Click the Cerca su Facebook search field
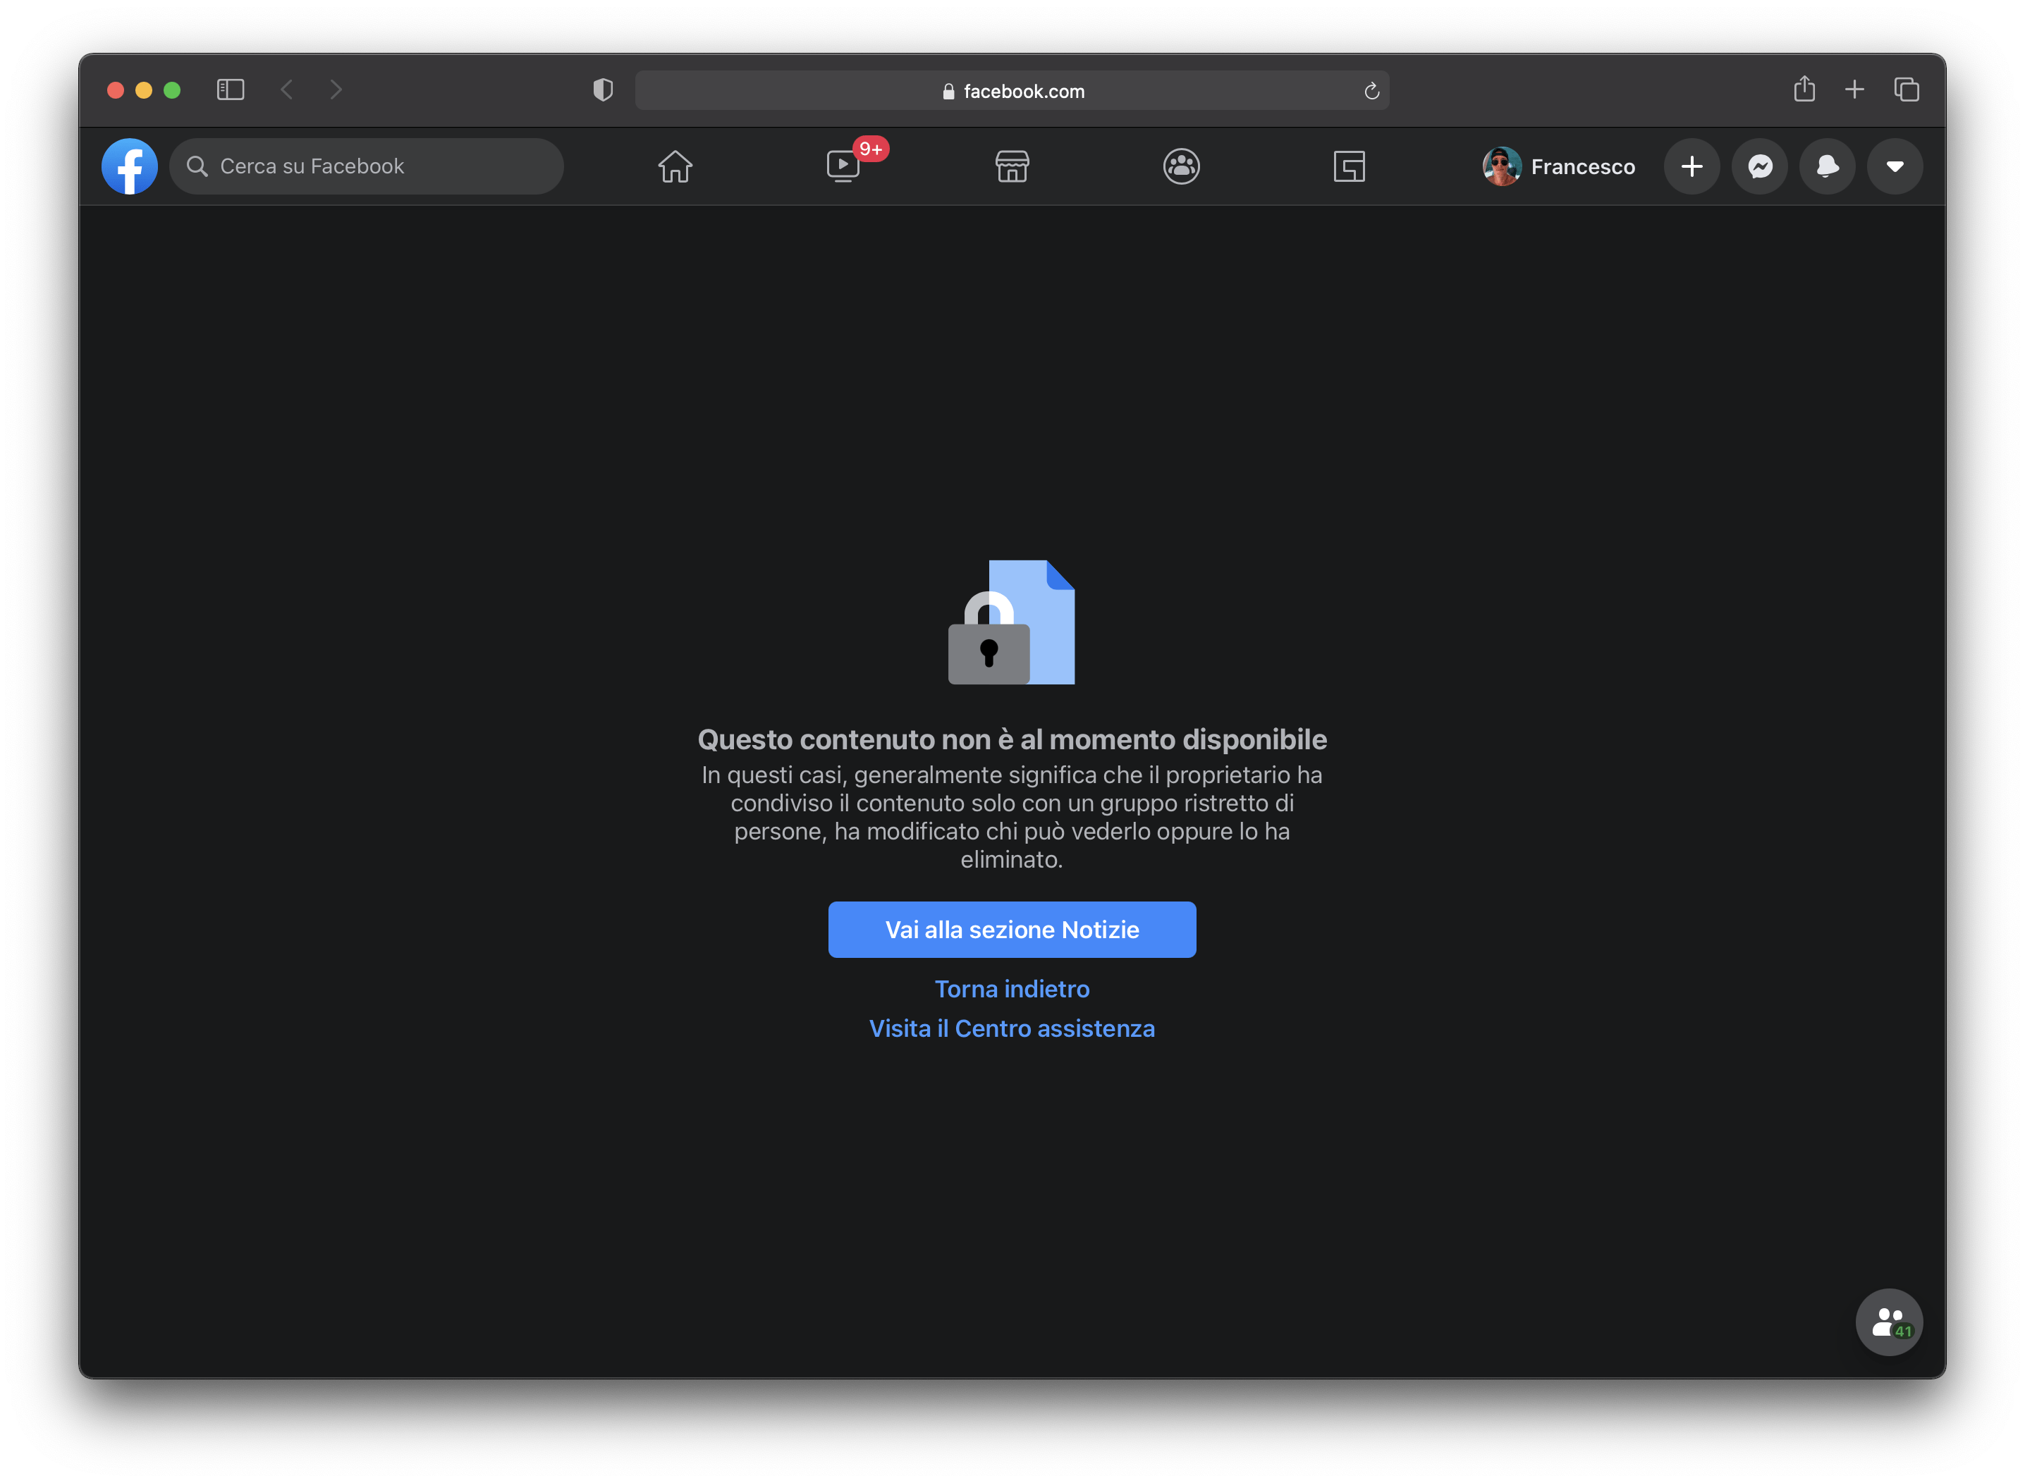 pos(367,166)
